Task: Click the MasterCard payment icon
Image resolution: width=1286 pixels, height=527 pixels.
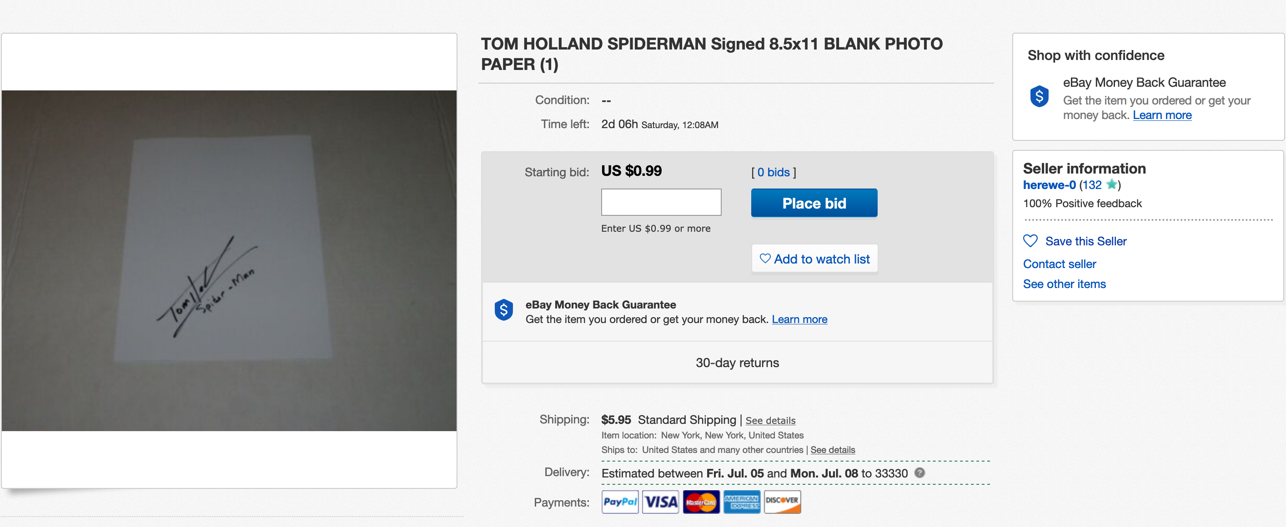Action: (701, 502)
